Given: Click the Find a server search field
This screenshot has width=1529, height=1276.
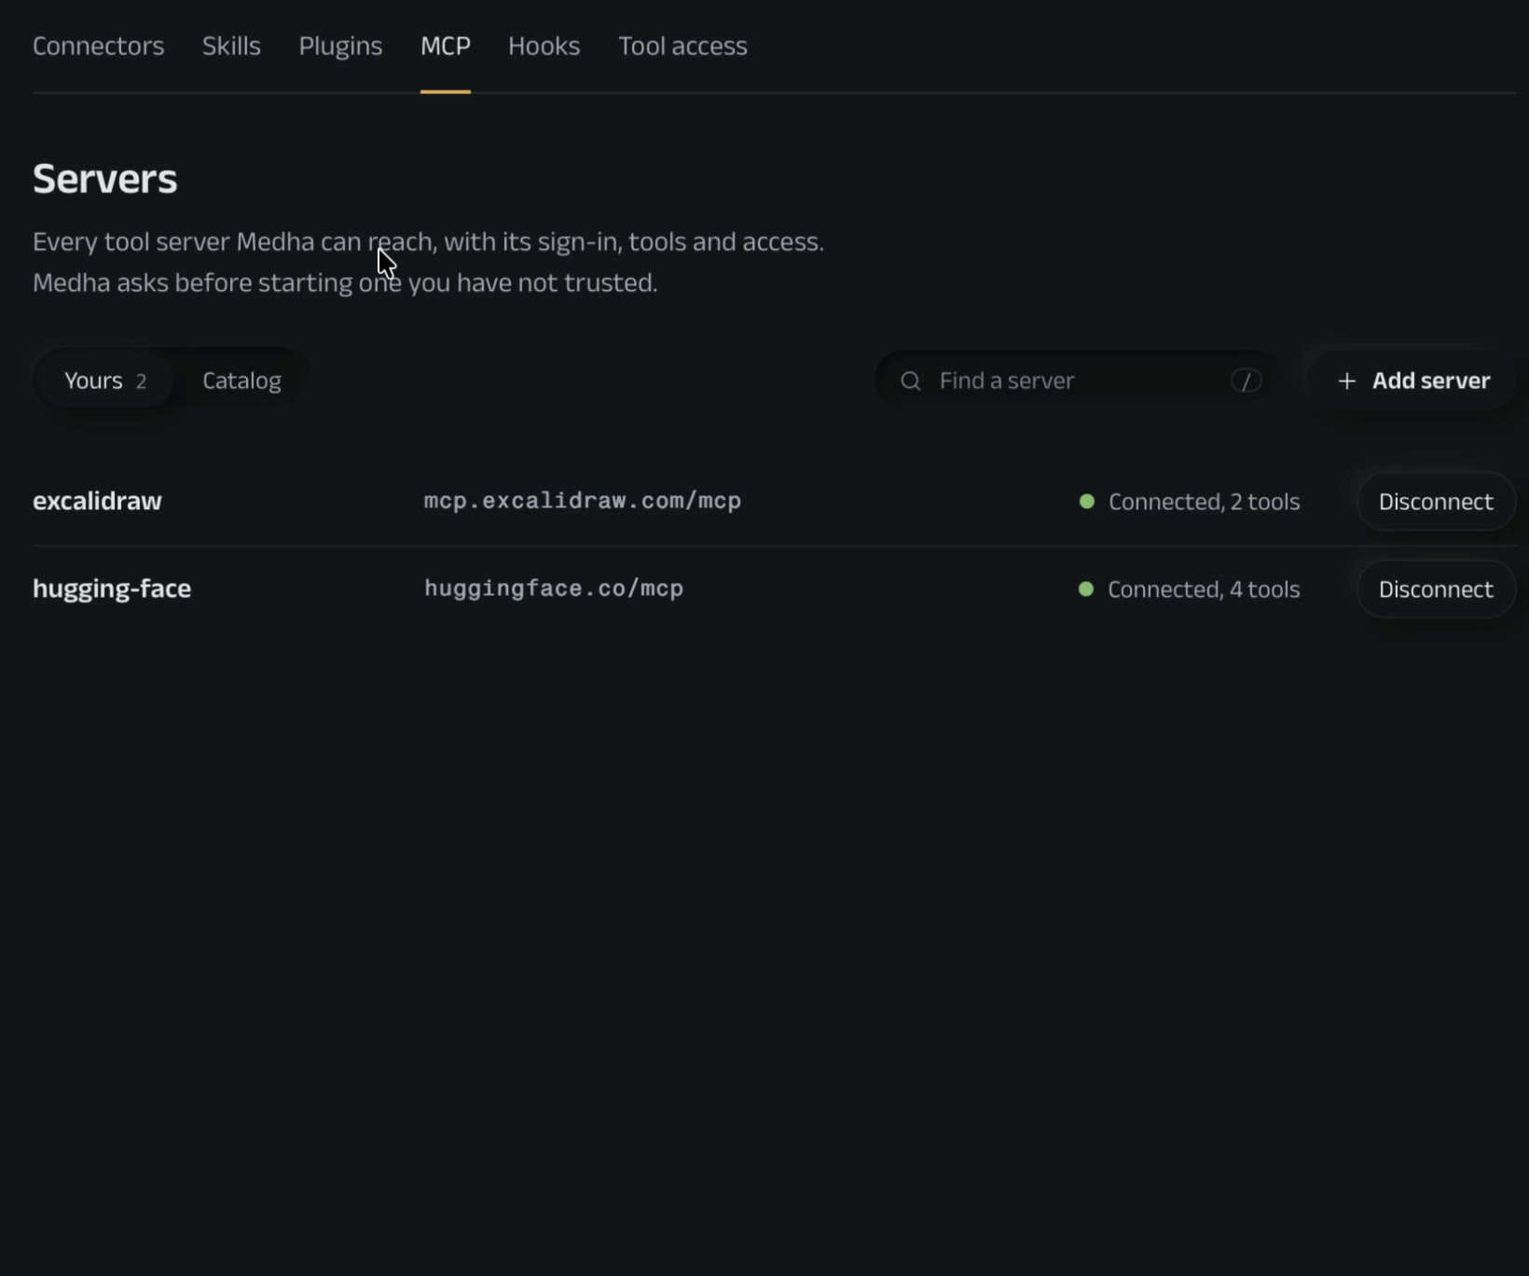Looking at the screenshot, I should coord(1079,381).
